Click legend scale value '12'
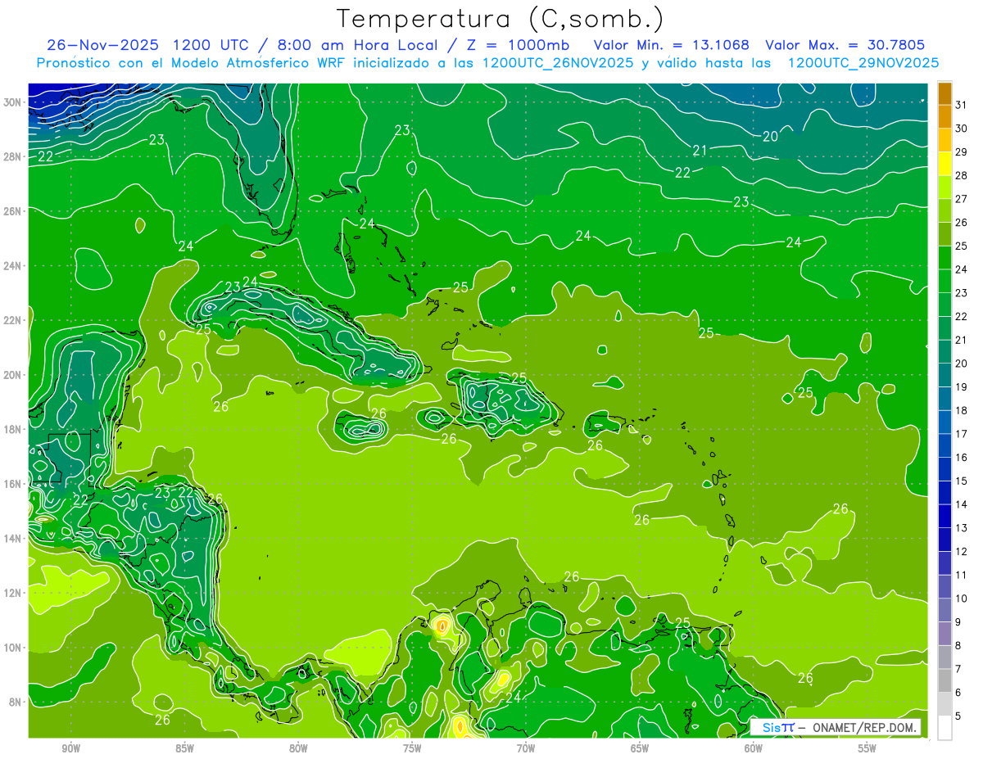Viewport: 983px width, 759px height. 962,551
